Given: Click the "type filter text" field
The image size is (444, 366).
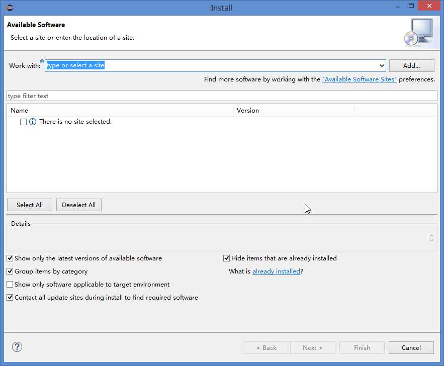Looking at the screenshot, I should [x=222, y=96].
